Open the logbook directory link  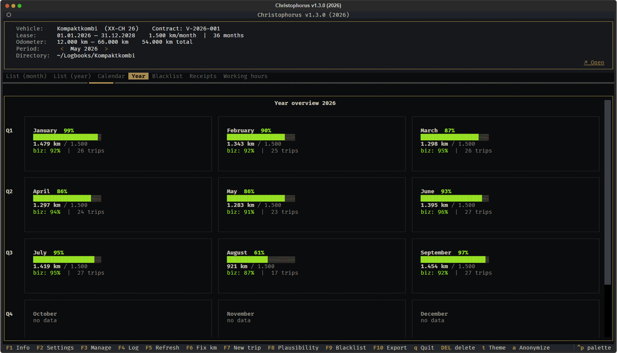(594, 62)
